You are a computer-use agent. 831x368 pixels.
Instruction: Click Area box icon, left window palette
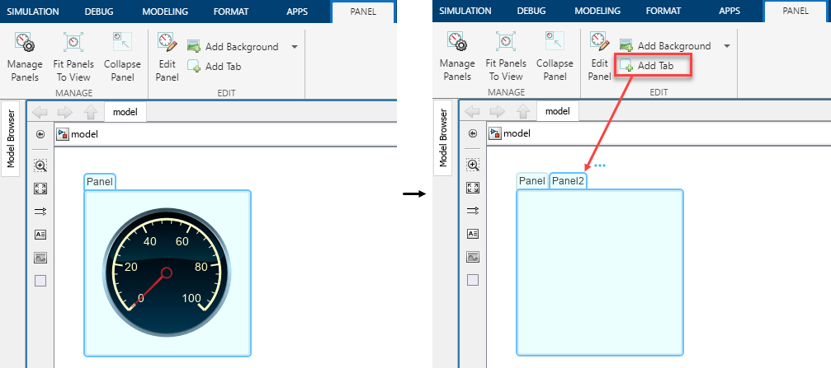tap(40, 281)
